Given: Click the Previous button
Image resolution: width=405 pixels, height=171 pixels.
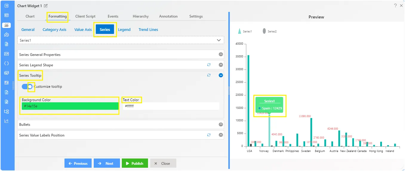Looking at the screenshot, I should [78, 163].
